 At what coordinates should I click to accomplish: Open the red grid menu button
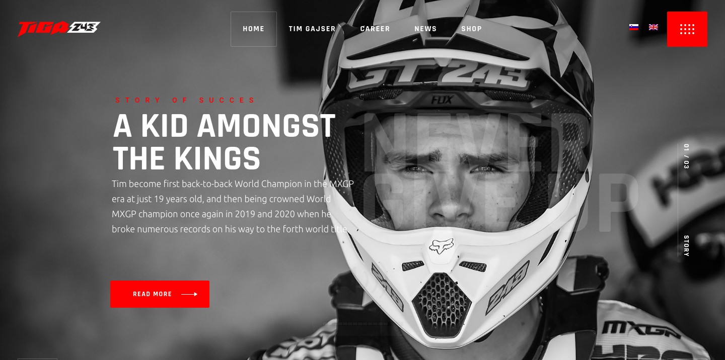pos(687,29)
